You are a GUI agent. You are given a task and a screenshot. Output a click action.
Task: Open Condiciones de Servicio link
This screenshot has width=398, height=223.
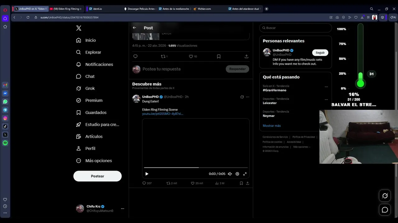coord(275,137)
